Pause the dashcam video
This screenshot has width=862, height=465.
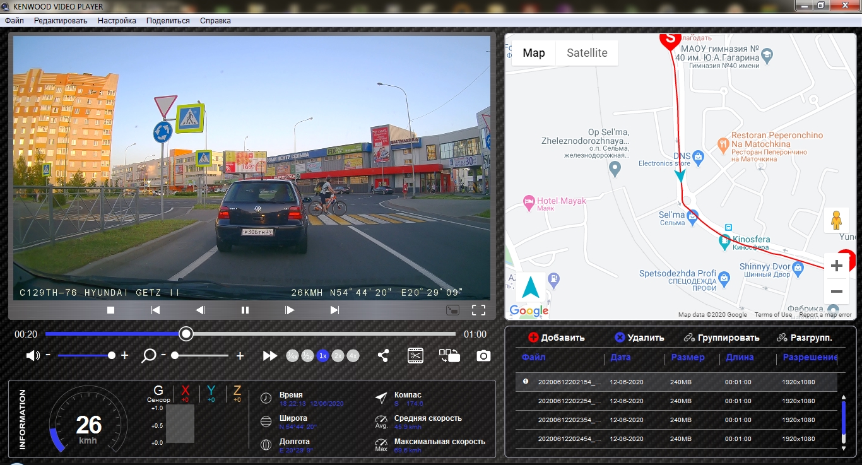(x=245, y=310)
